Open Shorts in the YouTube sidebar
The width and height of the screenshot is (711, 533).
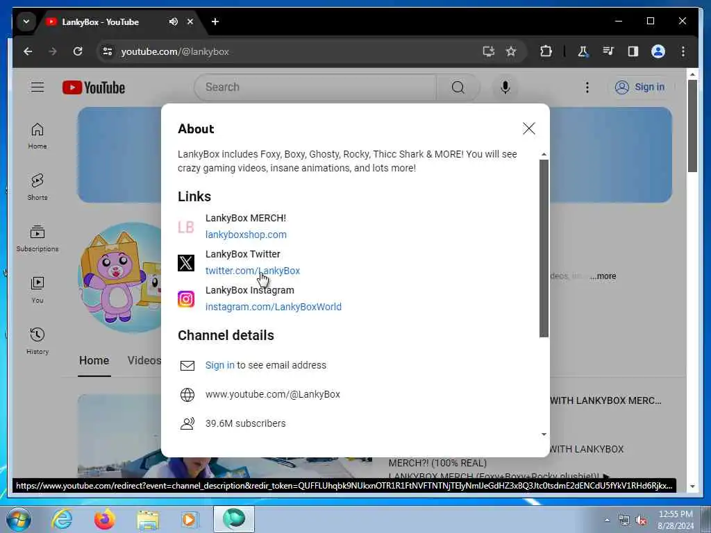tap(37, 187)
